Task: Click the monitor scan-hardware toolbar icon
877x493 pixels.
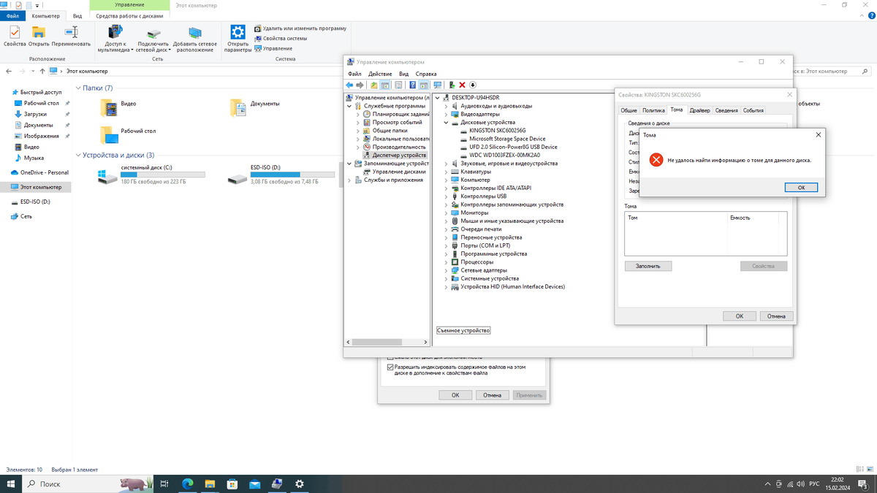Action: pos(438,85)
